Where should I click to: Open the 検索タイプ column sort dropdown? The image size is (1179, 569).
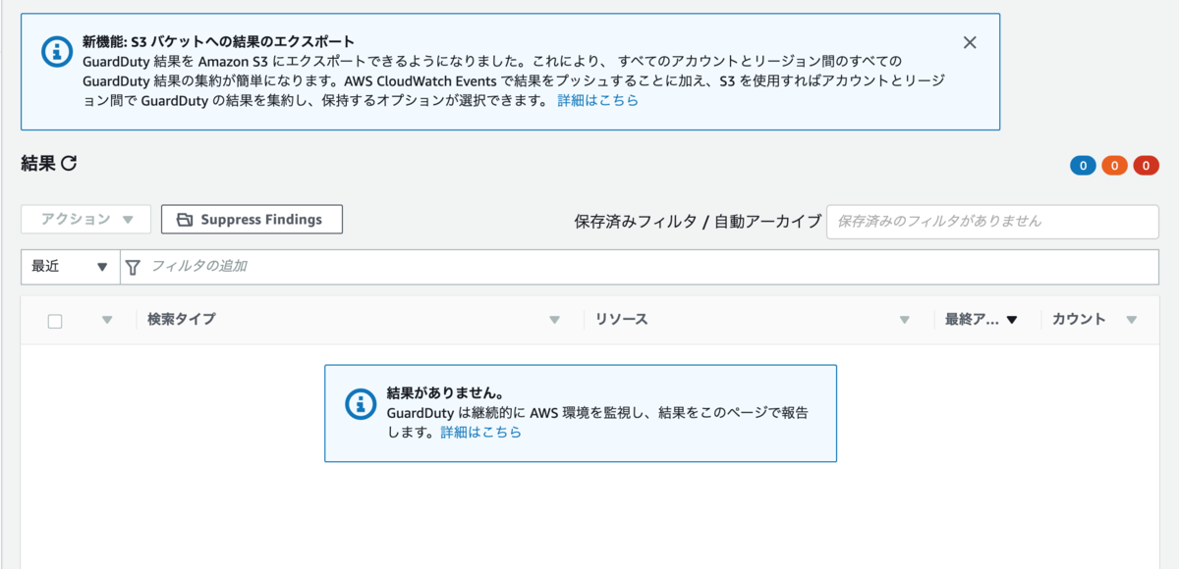554,320
